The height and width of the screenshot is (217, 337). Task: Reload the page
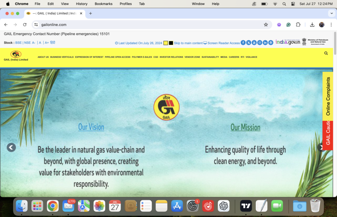coord(25,25)
